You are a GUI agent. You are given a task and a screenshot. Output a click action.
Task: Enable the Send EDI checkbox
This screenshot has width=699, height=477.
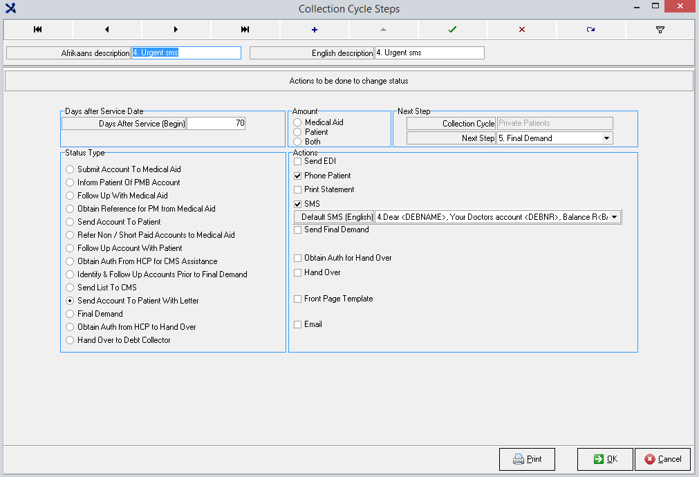pos(298,161)
